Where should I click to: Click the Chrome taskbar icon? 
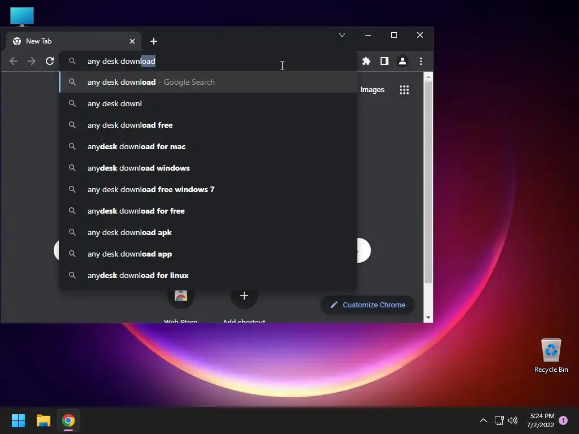(x=68, y=420)
